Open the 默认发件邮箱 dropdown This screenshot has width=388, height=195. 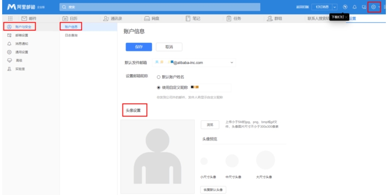coord(194,63)
